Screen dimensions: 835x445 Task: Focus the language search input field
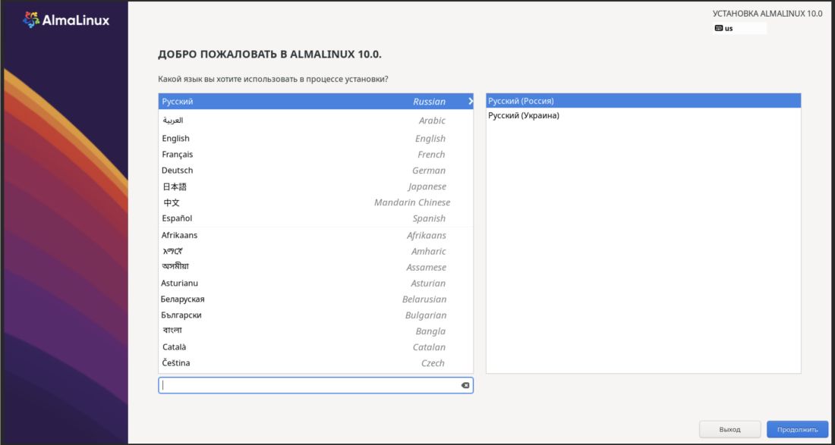click(x=307, y=386)
